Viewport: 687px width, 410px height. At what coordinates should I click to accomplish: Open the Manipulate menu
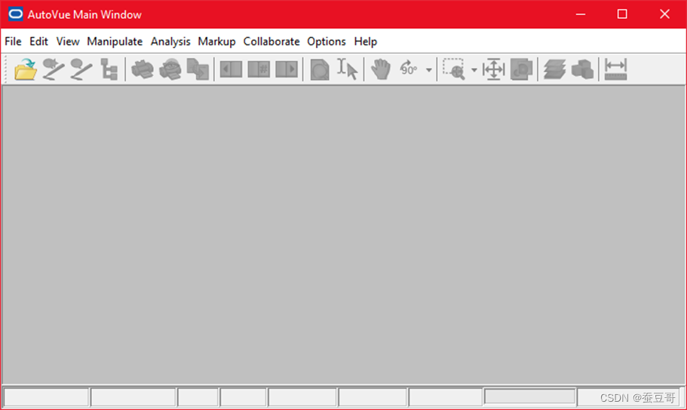pos(115,41)
